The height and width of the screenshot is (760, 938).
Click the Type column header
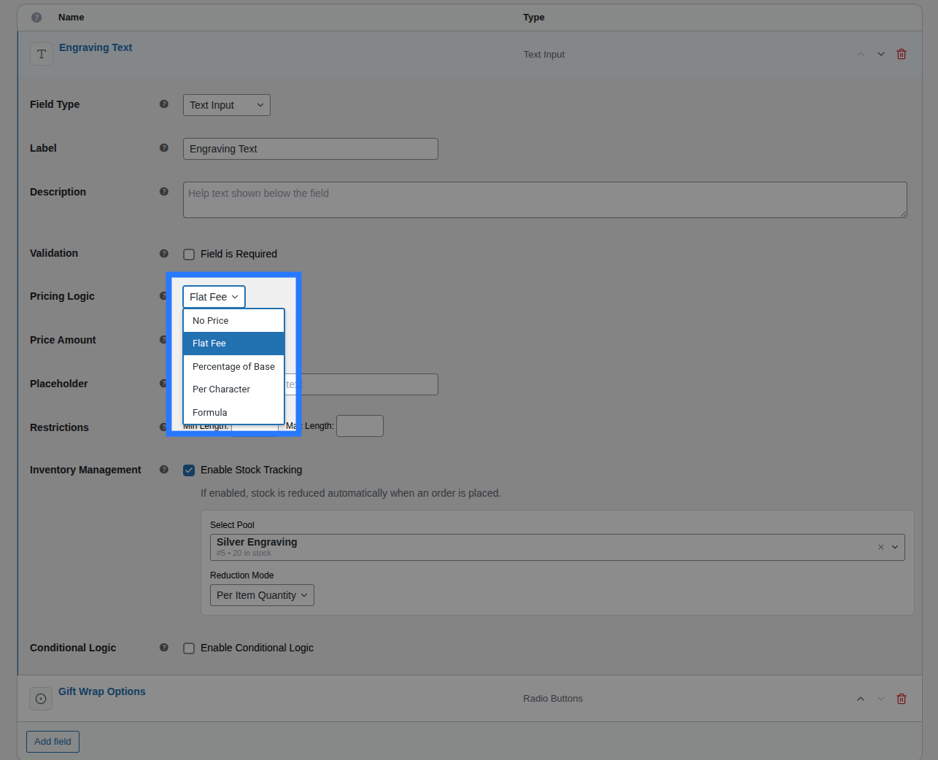534,18
